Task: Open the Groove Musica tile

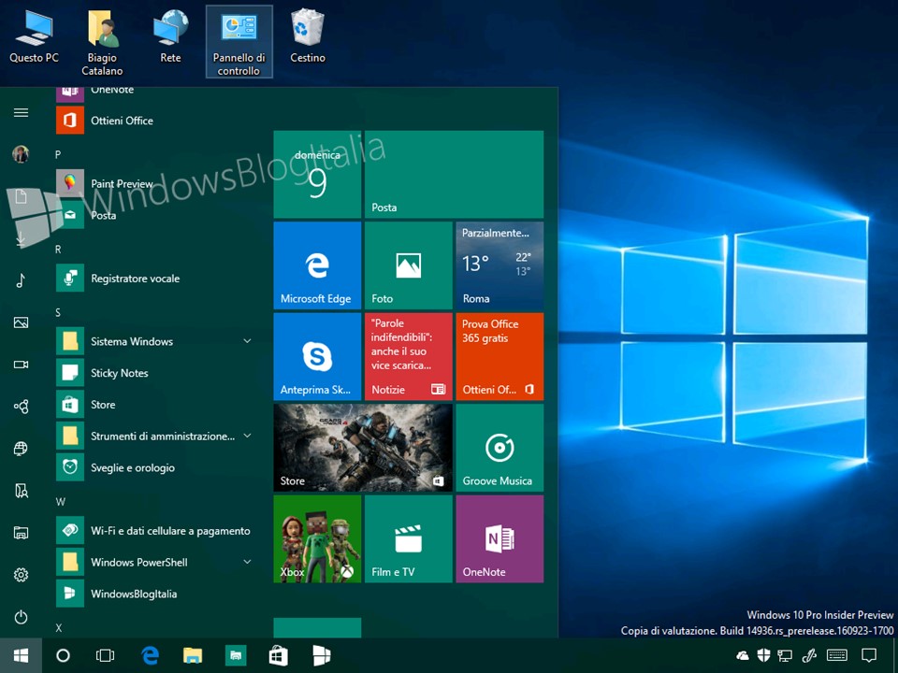Action: point(500,448)
